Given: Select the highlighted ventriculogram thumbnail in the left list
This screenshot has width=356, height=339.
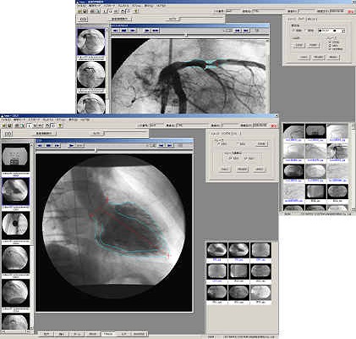Looking at the screenshot, I should coord(16,191).
